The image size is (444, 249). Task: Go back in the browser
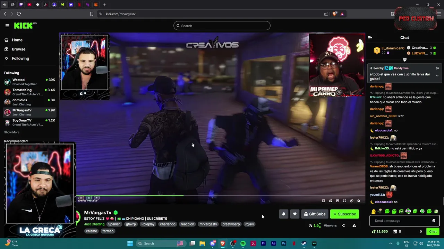[5, 14]
